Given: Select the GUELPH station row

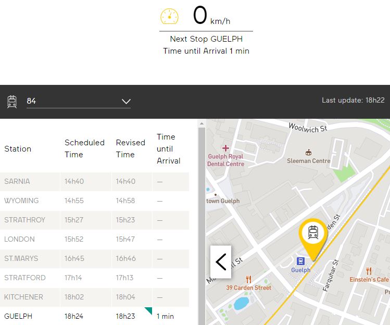Looking at the screenshot, I should pyautogui.click(x=94, y=316).
